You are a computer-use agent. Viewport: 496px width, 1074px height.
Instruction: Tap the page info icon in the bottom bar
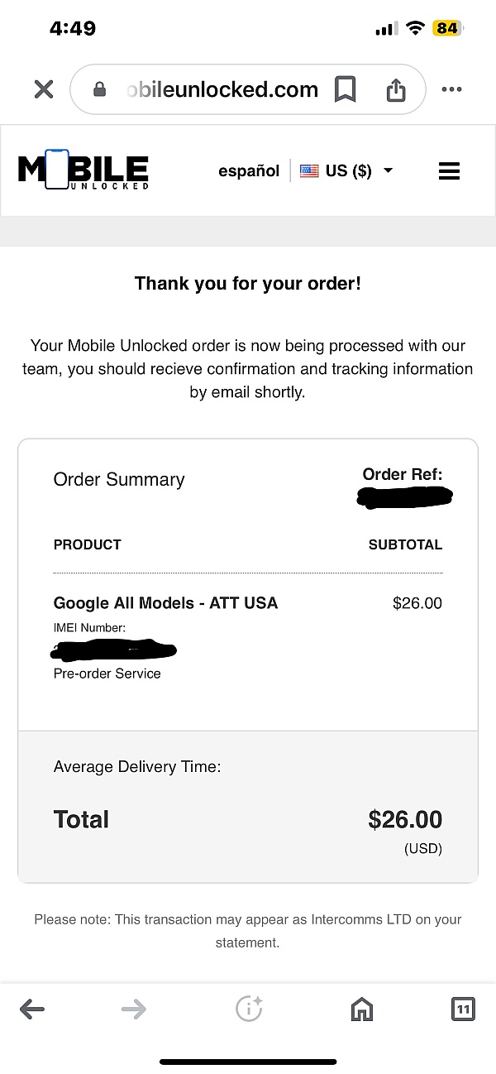(248, 1009)
